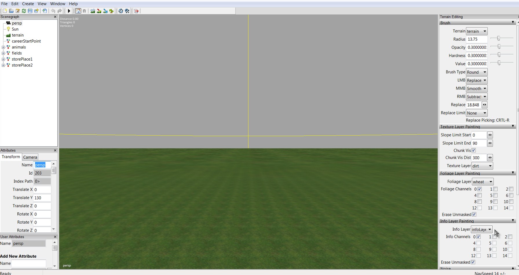Select terrain item in Scenegraph

point(18,35)
